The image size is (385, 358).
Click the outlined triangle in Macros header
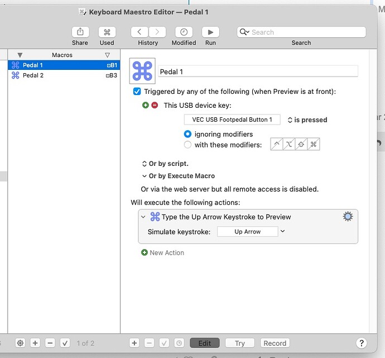107,55
